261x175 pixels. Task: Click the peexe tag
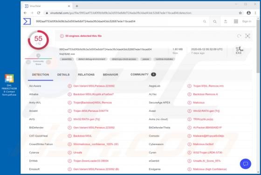pos(145,59)
